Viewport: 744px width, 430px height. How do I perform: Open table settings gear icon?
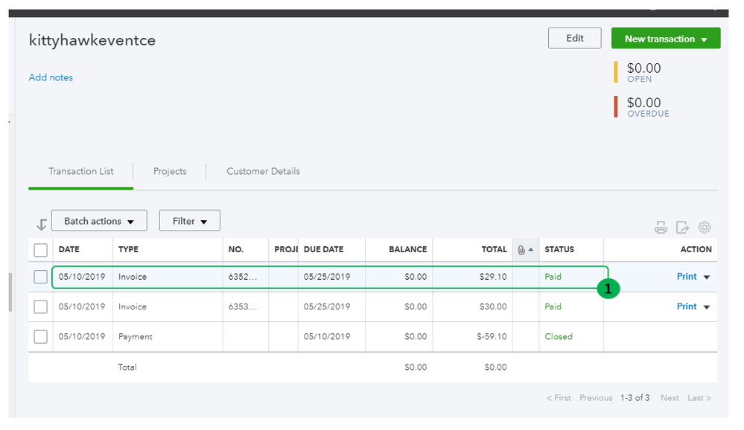click(x=705, y=228)
